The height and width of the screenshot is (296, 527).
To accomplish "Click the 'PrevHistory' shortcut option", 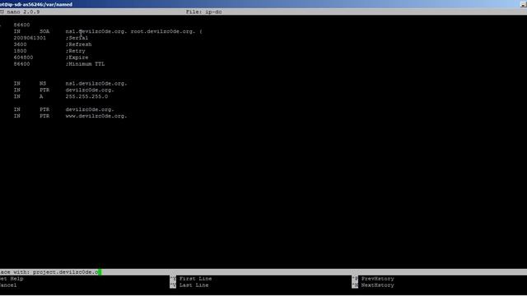I will (x=377, y=279).
